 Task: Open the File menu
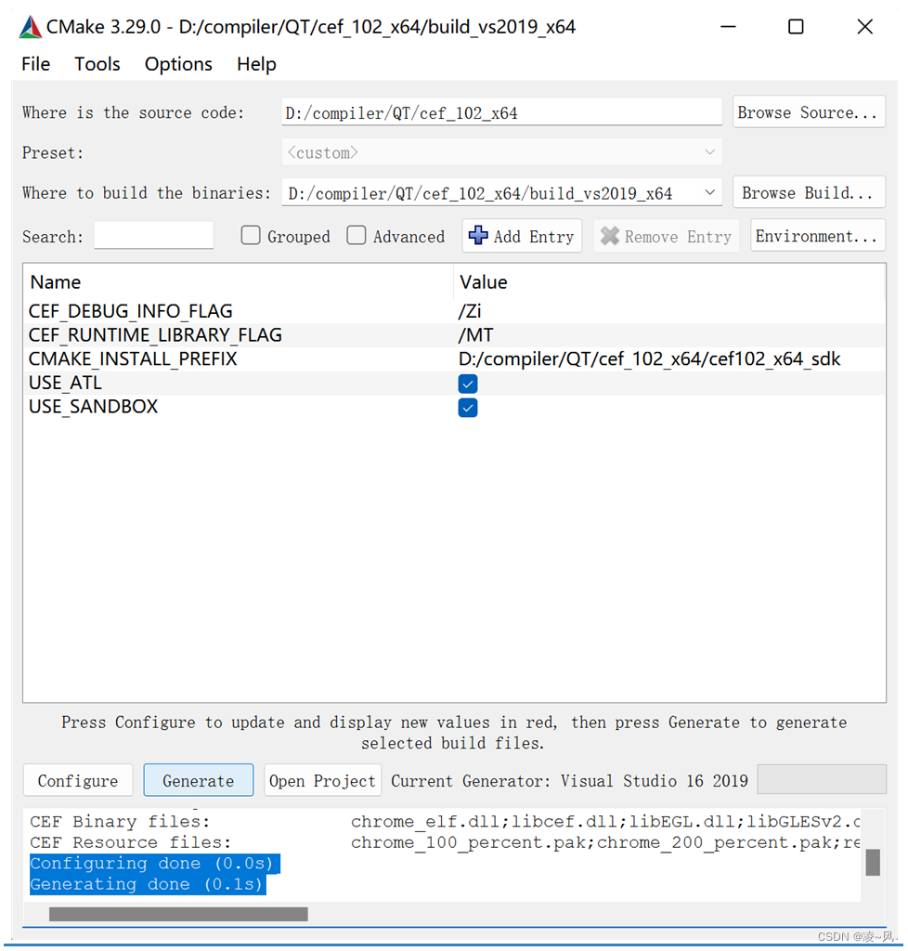pyautogui.click(x=36, y=64)
